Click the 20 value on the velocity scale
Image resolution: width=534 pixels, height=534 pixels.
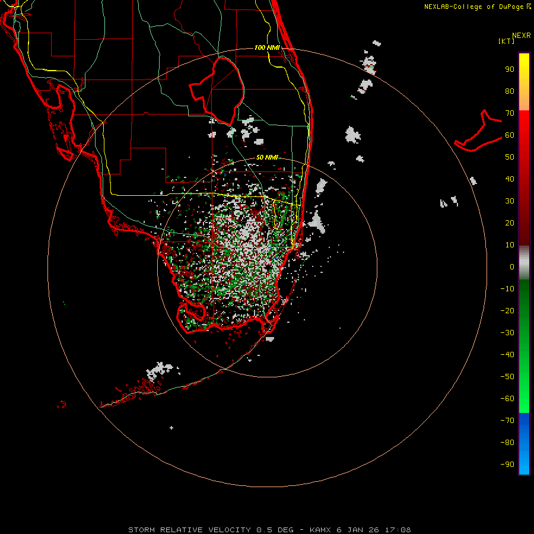[510, 223]
